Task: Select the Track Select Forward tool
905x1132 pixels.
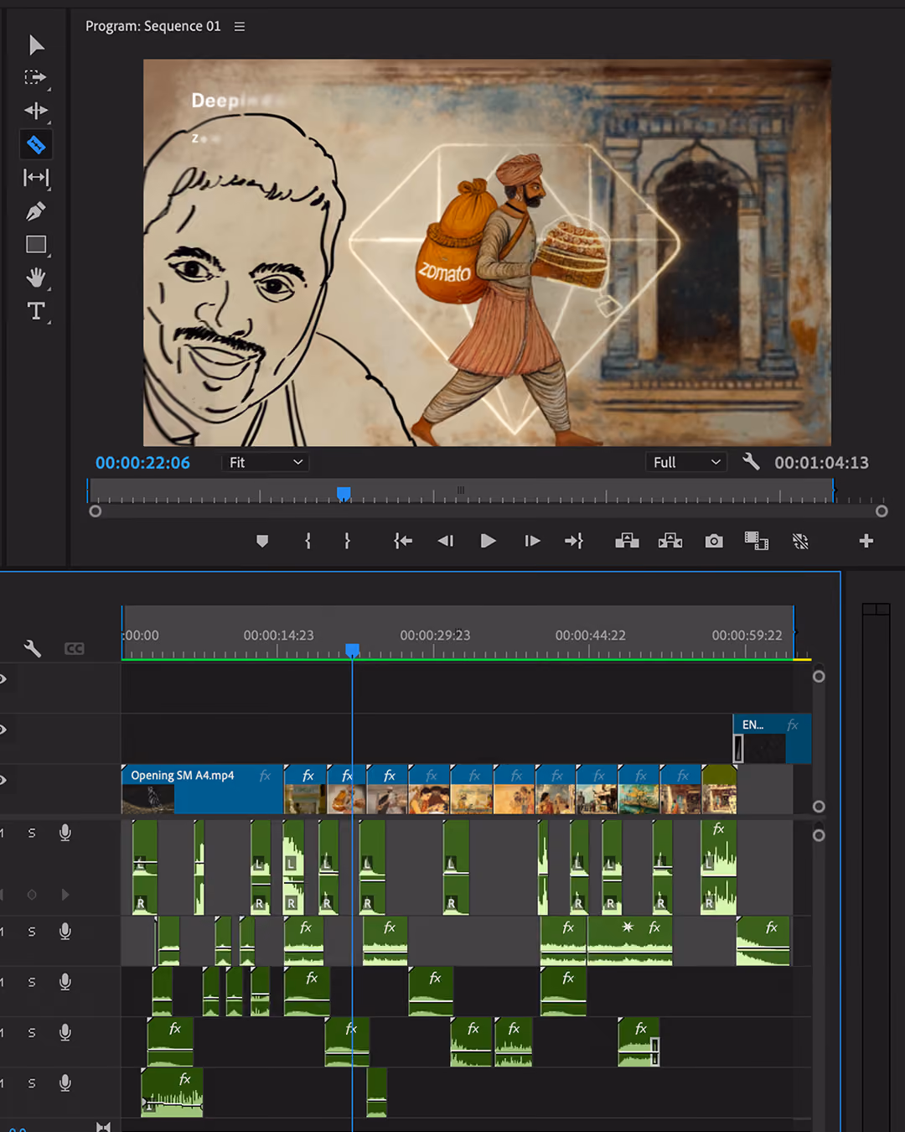Action: (x=36, y=78)
